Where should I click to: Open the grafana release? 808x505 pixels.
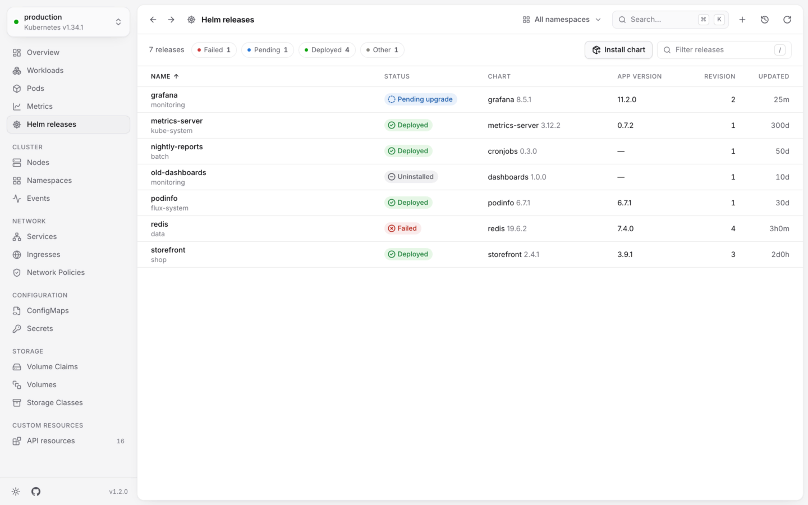pos(470,100)
